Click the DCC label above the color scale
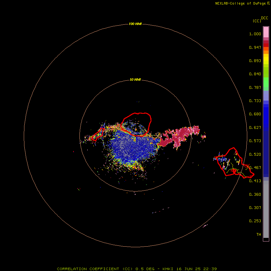The image size is (271, 271). (265, 18)
